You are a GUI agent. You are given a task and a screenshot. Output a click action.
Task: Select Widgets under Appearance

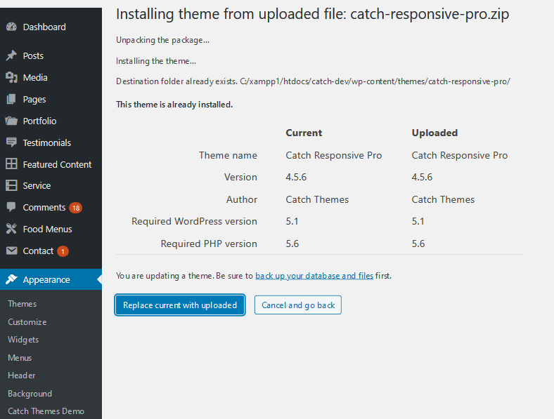click(23, 340)
